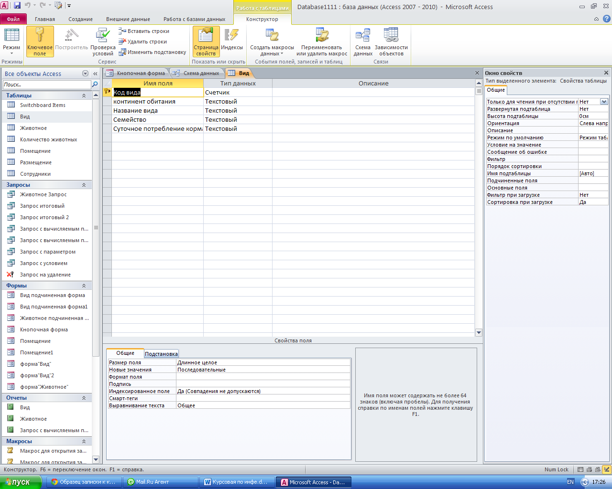Switch to the Кнопочная форма document tab
The image size is (612, 489).
(x=136, y=73)
